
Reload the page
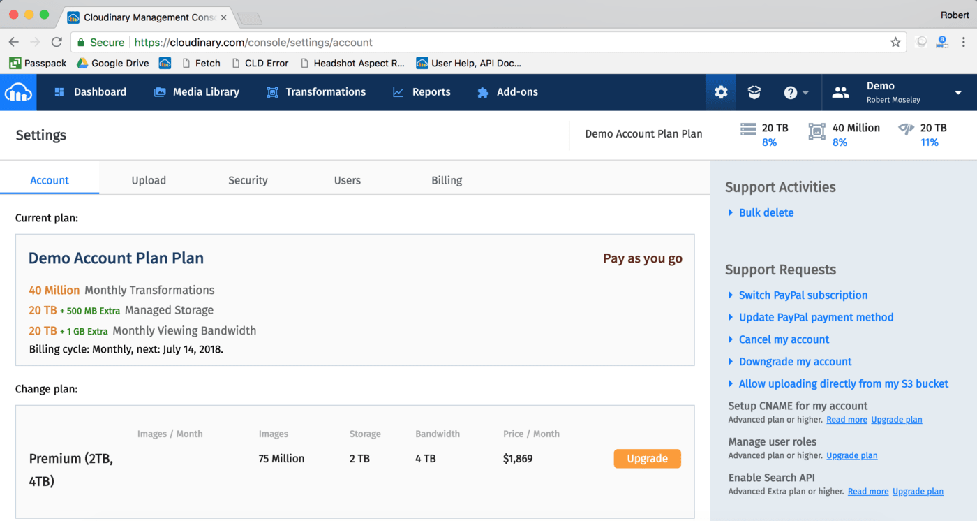57,42
